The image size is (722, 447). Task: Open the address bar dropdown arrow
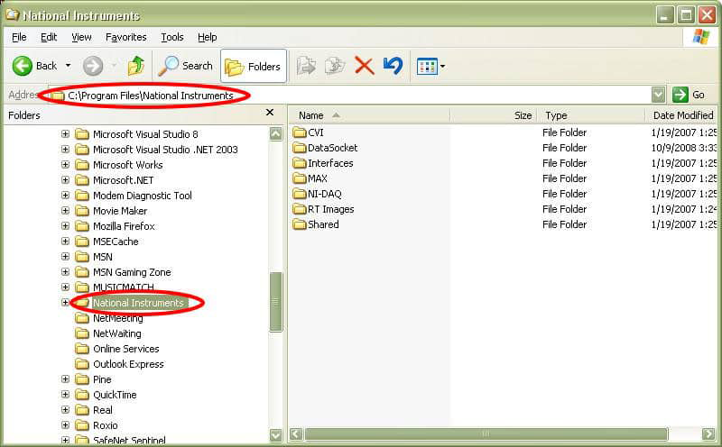point(659,95)
